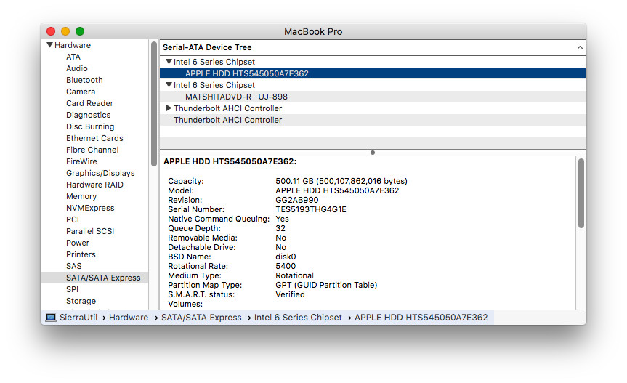Select NVMExpress in the sidebar
Screen dimensions: 627x383
point(90,208)
